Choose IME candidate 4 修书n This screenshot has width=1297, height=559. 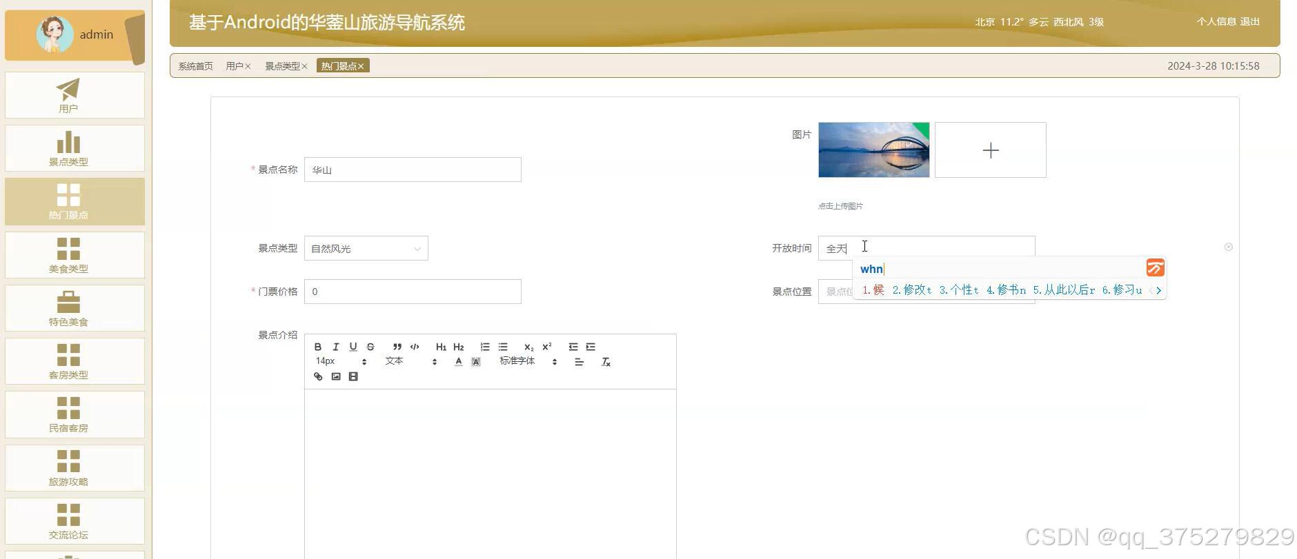[1006, 290]
